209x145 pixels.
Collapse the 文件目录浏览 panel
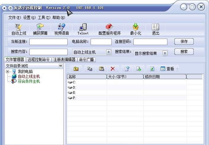(61, 66)
